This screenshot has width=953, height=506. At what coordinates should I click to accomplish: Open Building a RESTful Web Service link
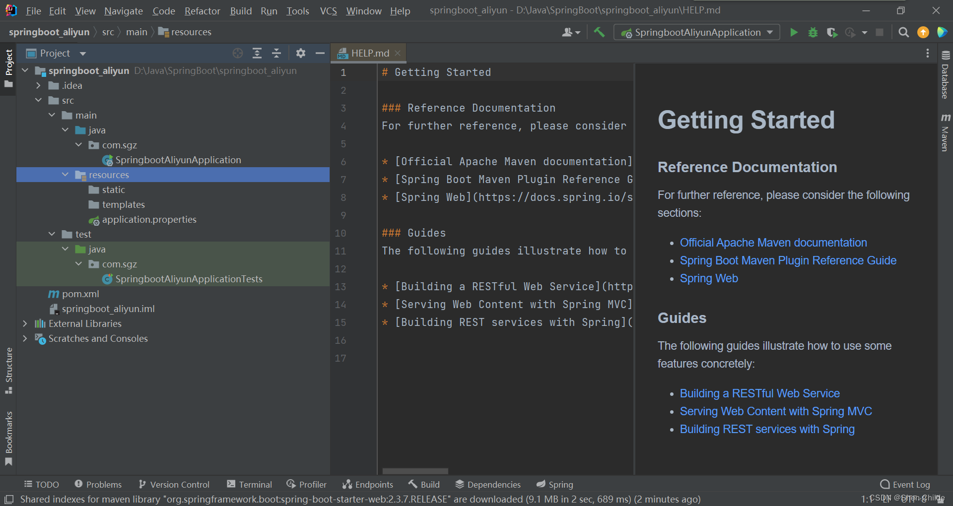tap(760, 393)
